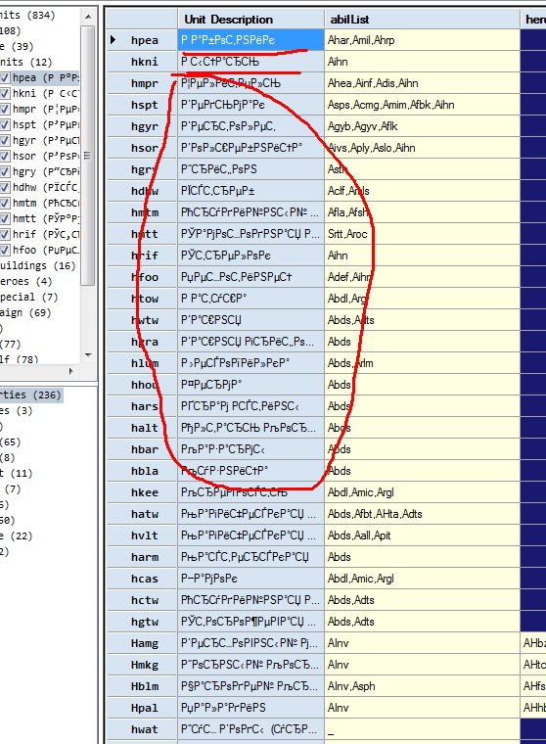This screenshot has width=546, height=744.
Task: Click the tree scrollbar down arrow
Action: point(88,355)
